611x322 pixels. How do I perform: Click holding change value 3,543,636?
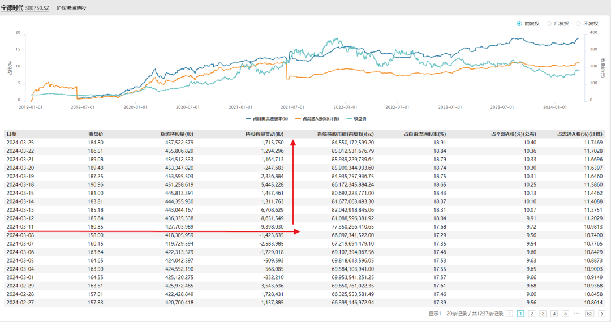point(272,286)
